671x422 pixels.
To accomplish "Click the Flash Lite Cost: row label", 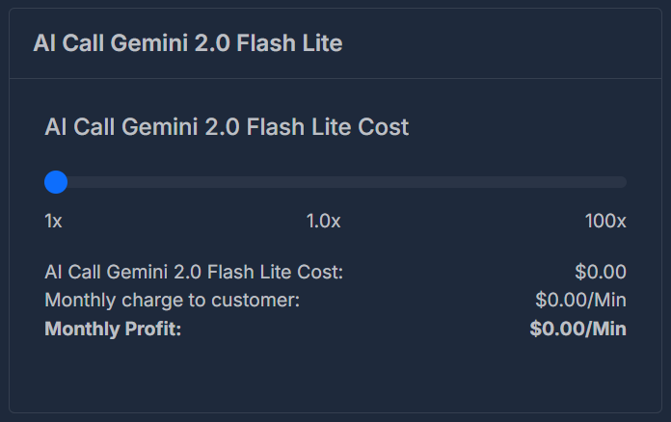I will (194, 272).
